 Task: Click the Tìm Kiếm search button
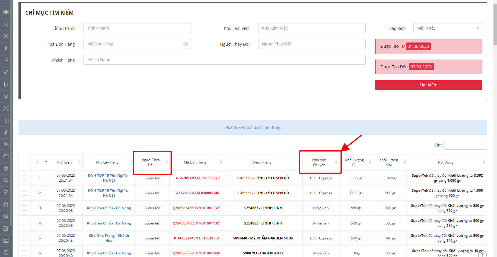pos(428,85)
